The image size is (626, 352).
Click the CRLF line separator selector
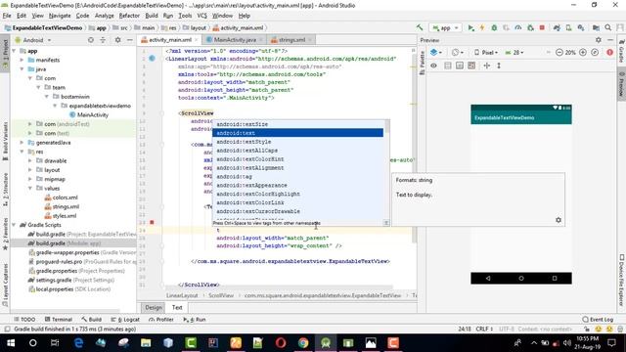point(484,330)
